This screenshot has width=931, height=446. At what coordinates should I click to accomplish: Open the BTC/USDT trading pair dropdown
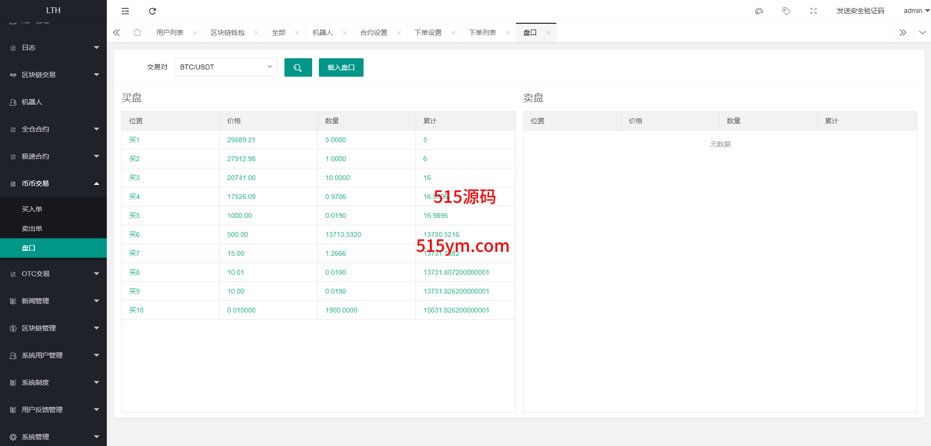(226, 67)
